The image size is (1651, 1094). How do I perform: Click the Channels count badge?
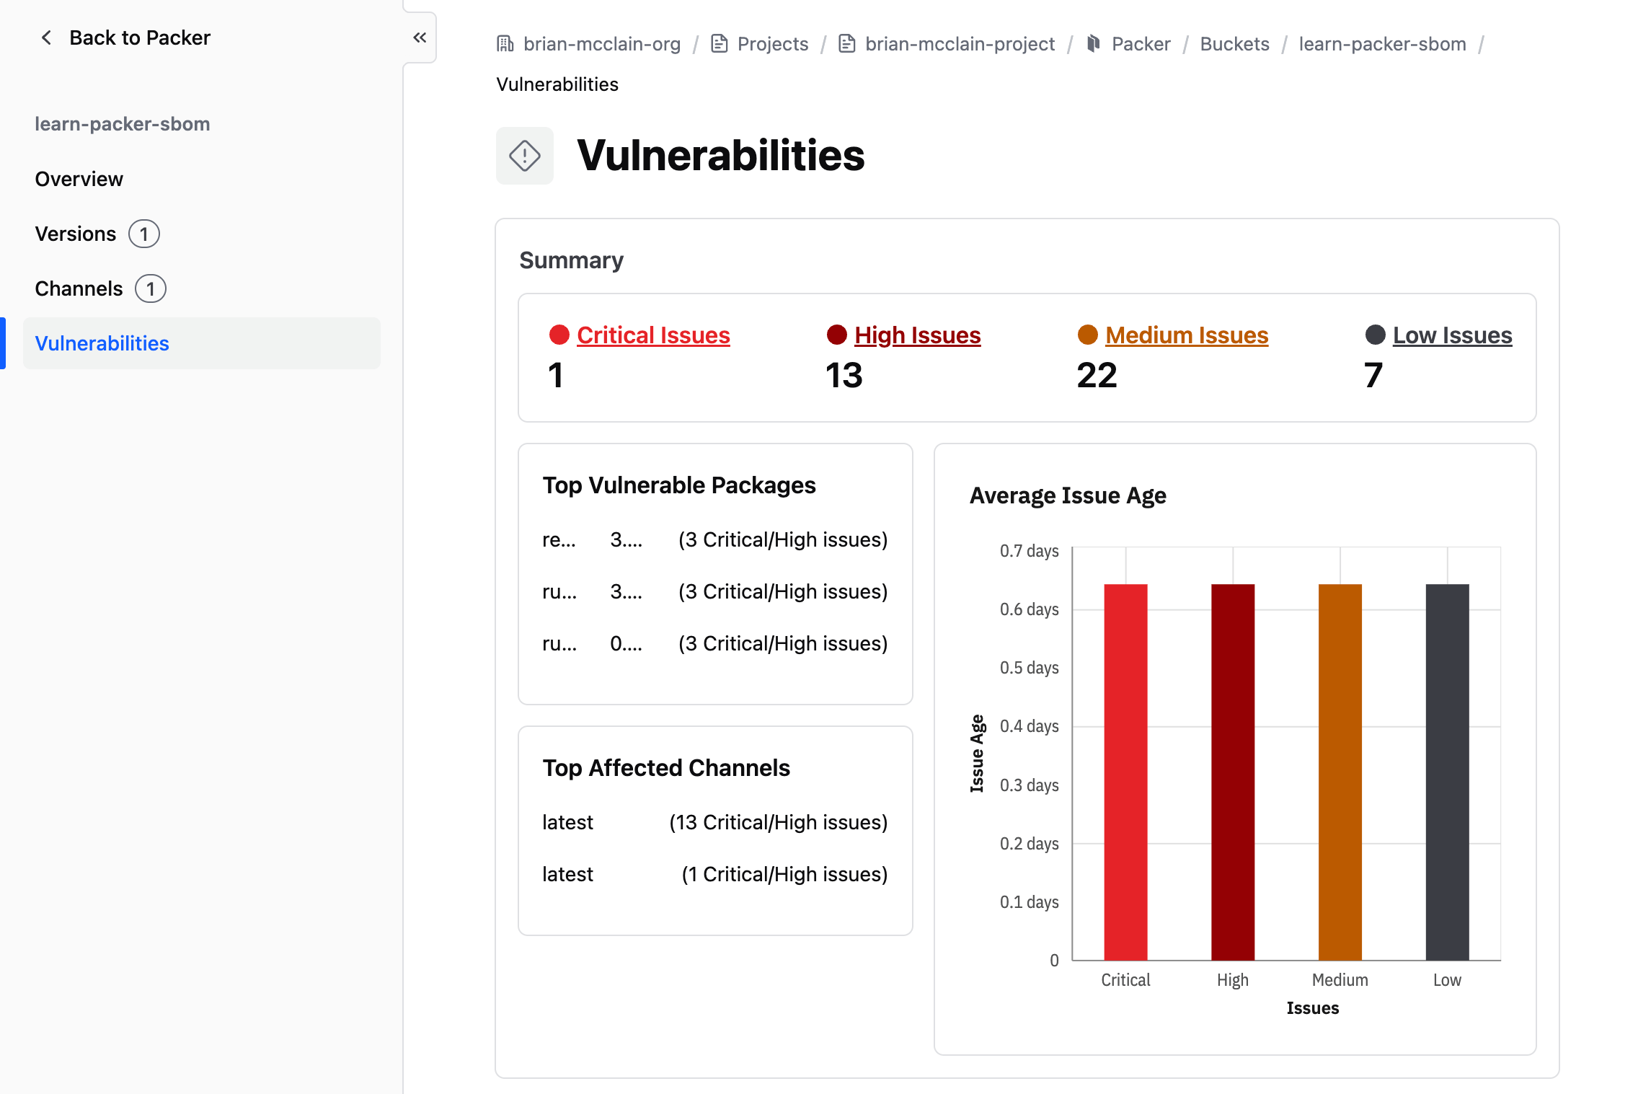(x=151, y=288)
